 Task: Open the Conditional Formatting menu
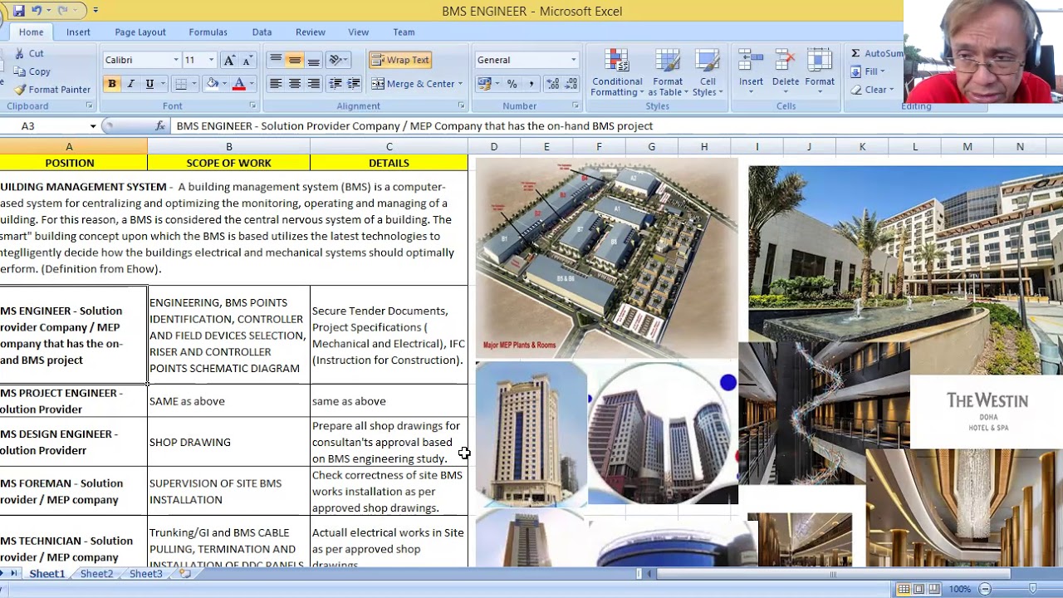[617, 74]
